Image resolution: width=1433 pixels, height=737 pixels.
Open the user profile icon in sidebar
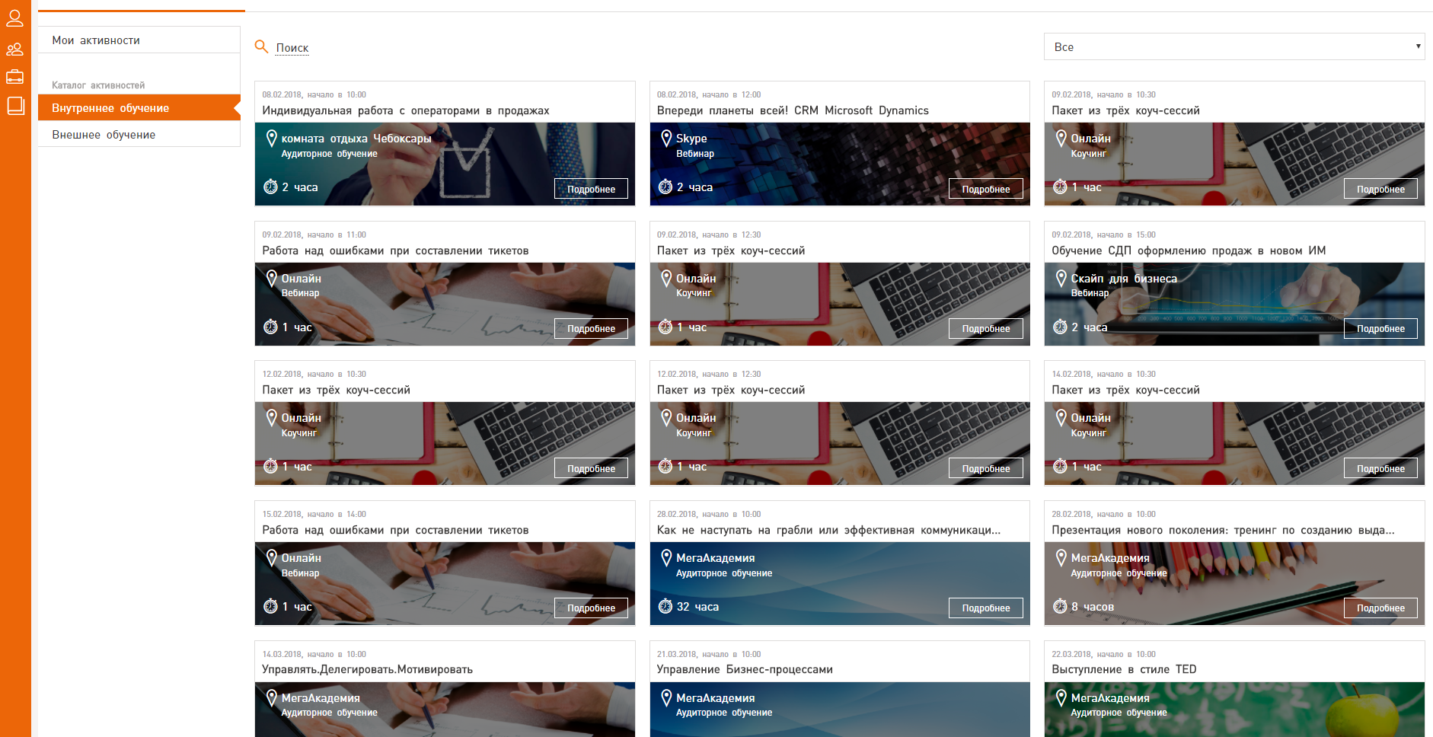(x=14, y=18)
